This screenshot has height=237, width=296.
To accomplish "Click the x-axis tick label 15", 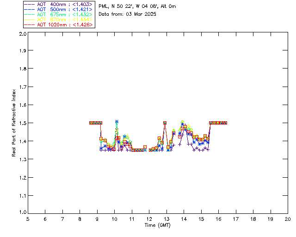I will 201,219.
